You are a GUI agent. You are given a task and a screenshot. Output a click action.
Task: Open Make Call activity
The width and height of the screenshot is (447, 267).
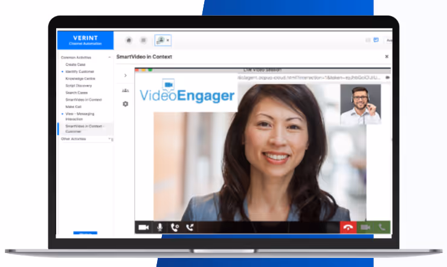(73, 106)
